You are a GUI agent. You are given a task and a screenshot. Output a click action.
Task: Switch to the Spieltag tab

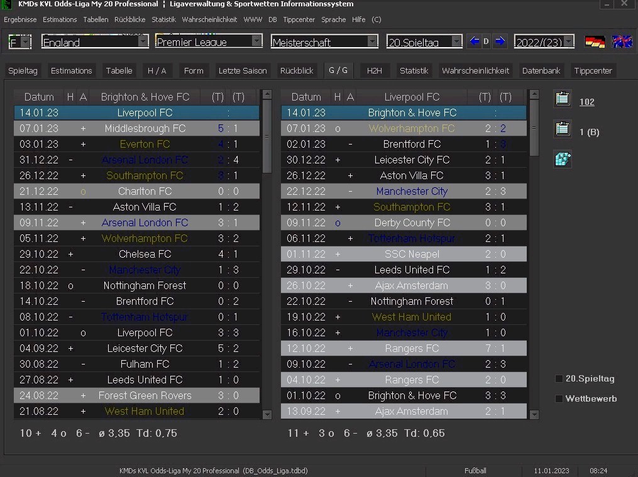tap(23, 71)
